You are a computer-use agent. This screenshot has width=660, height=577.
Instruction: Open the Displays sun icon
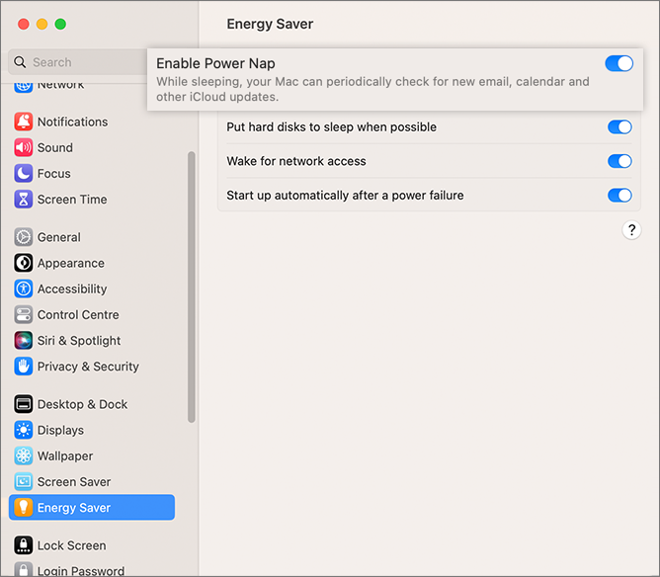coord(24,430)
